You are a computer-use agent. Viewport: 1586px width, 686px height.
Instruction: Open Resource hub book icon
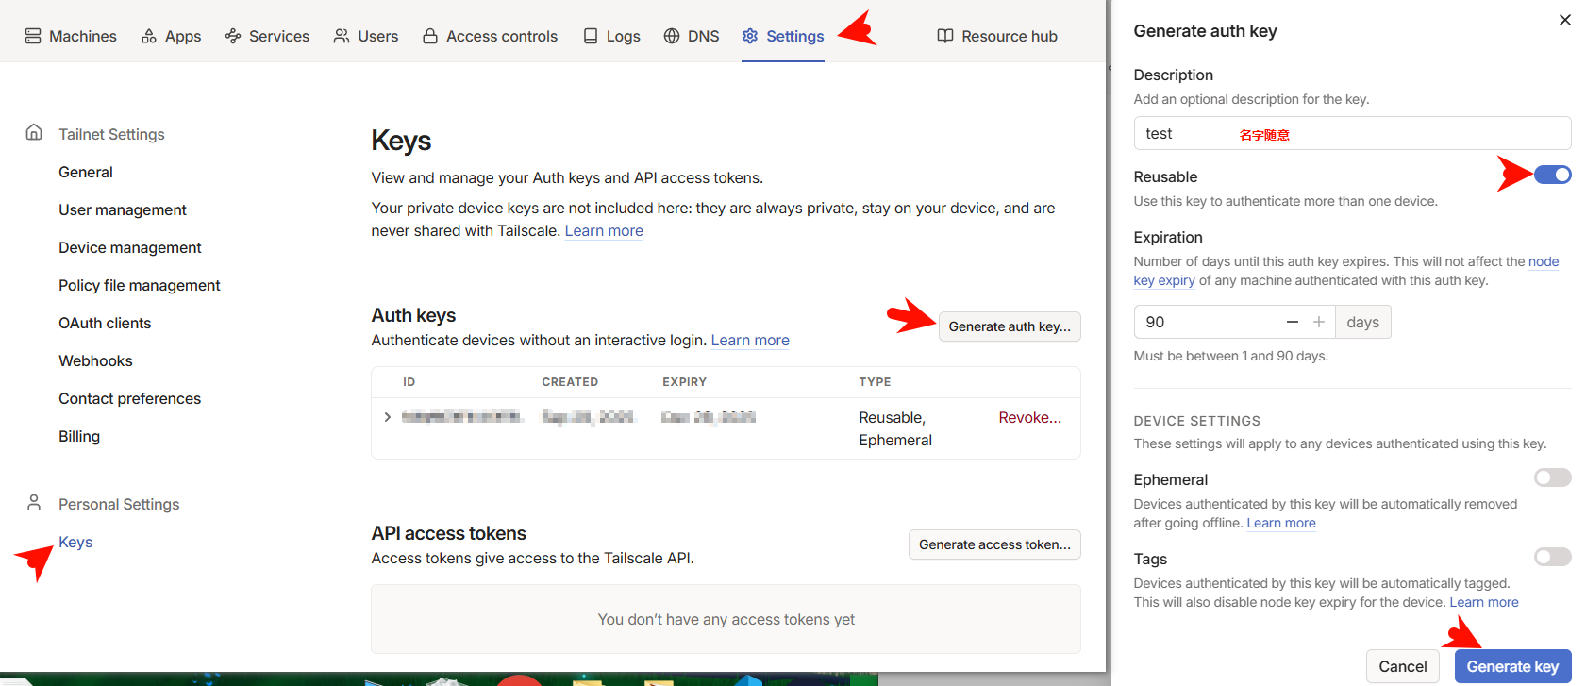point(945,36)
